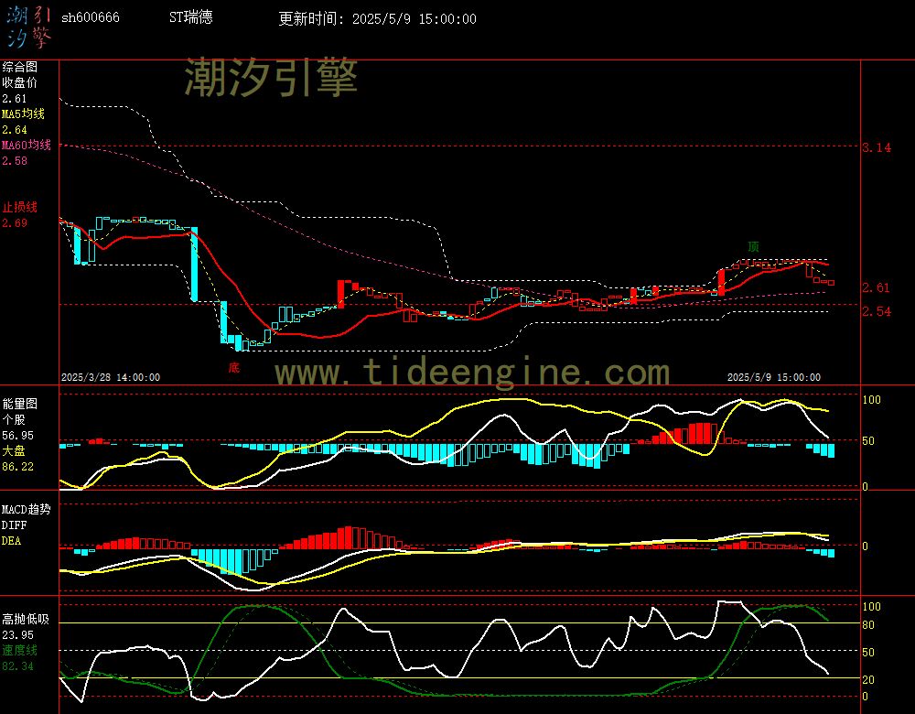
Task: Click the 收盘价 label
Action: click(20, 83)
